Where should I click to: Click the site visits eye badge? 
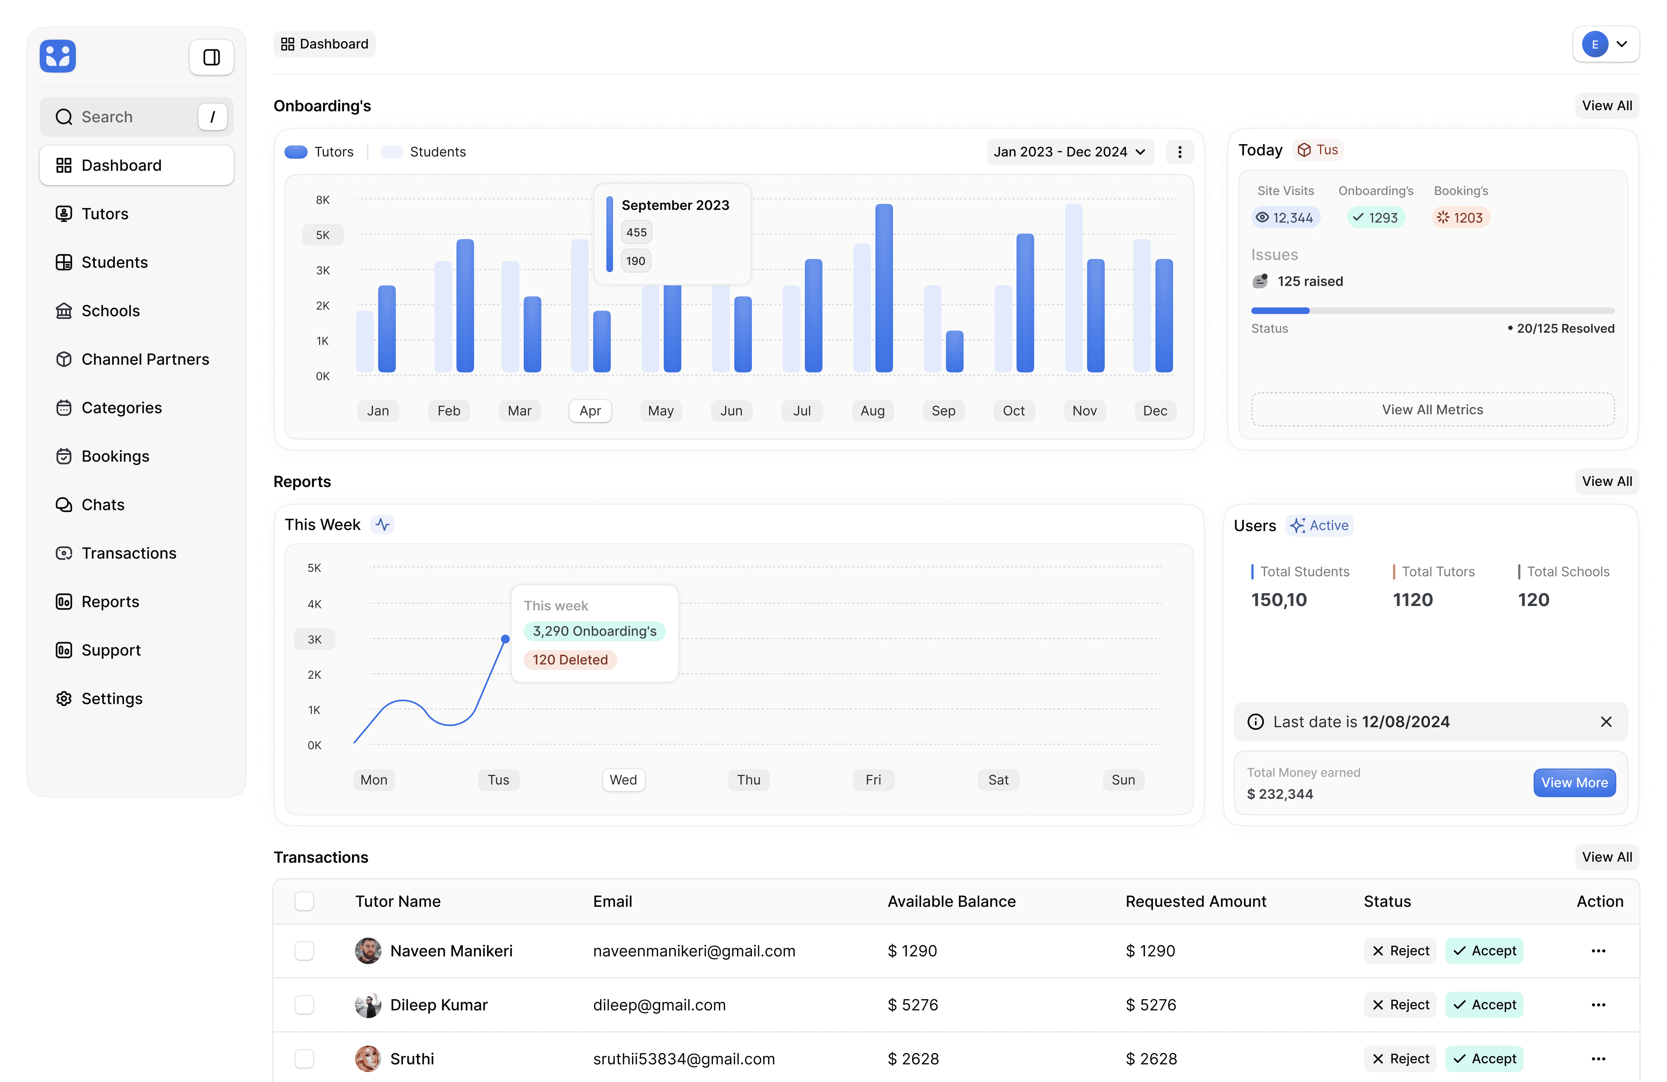tap(1285, 218)
